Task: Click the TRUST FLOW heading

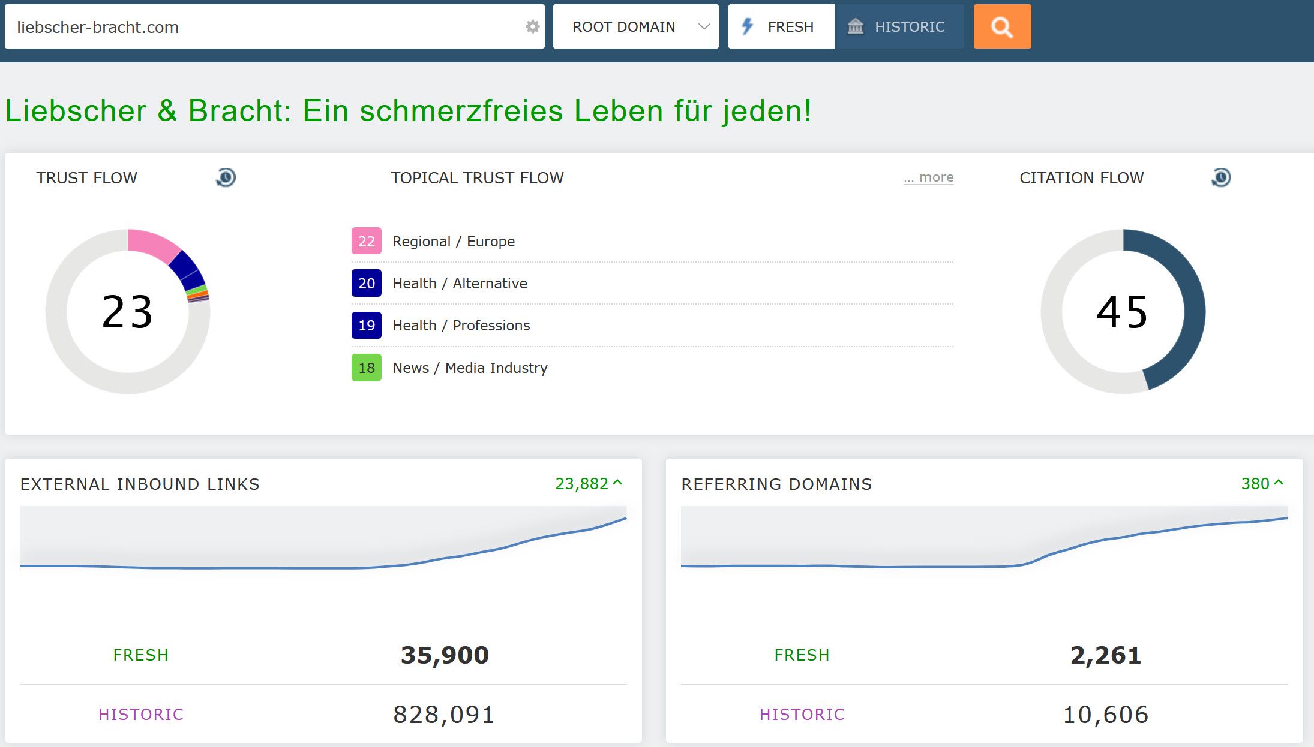Action: (86, 177)
